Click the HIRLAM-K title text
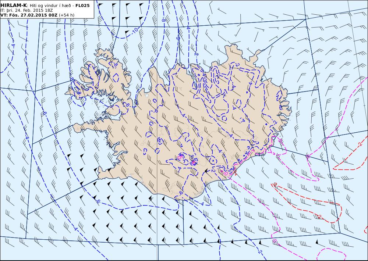The width and height of the screenshot is (368, 261). (x=14, y=6)
